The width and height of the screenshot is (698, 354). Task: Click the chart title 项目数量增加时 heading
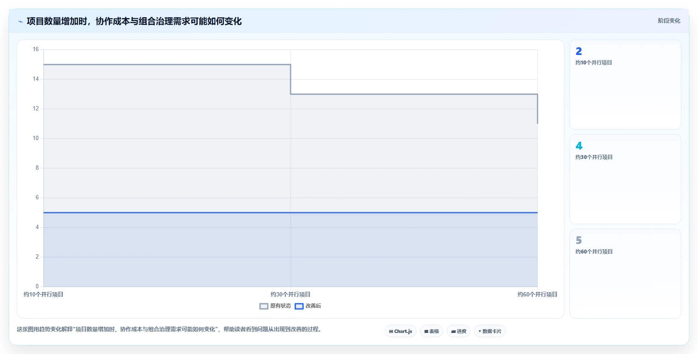tap(134, 21)
